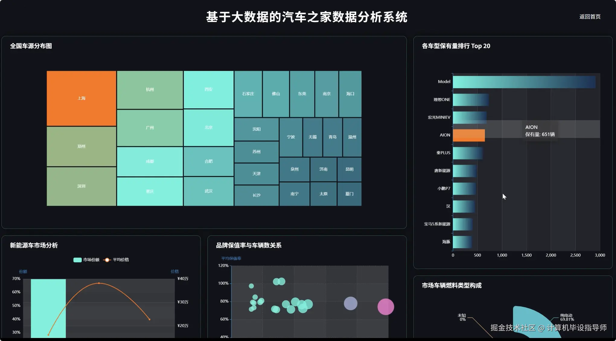Hide the 平均价格 line via its legend marker
Viewport: 616px width, 341px height.
[x=107, y=260]
